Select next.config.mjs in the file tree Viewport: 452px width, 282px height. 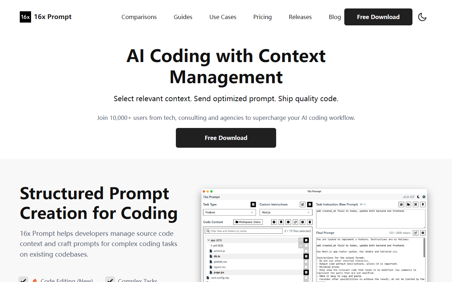click(x=220, y=278)
